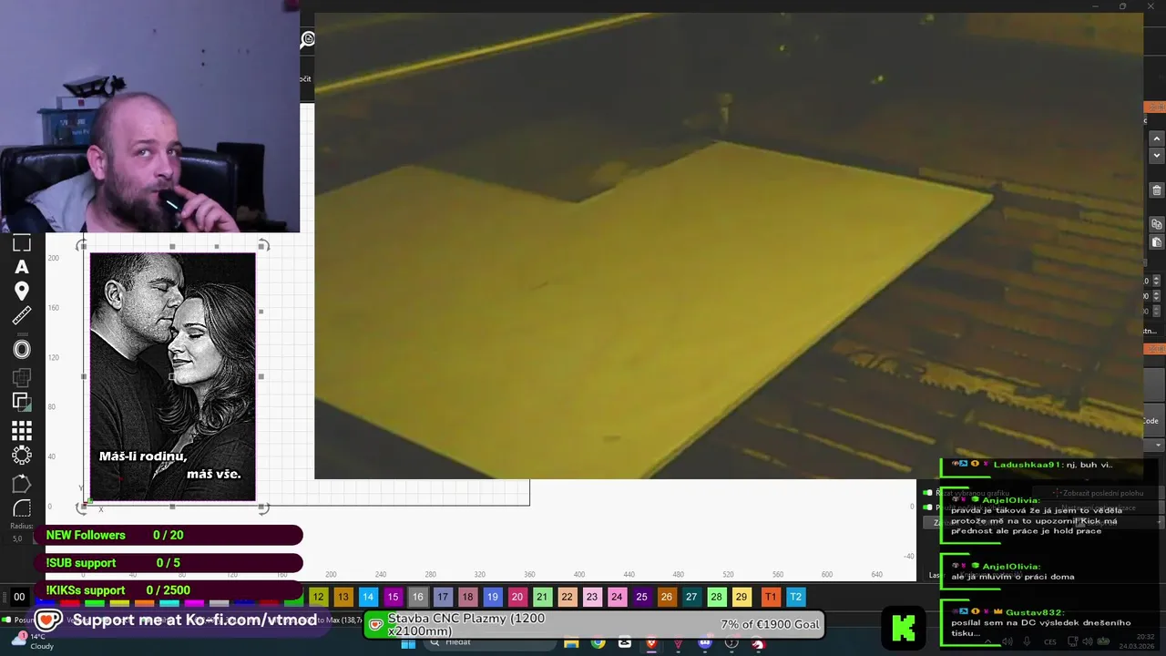
Task: Move layer up with the up arrow button
Action: point(1157,138)
